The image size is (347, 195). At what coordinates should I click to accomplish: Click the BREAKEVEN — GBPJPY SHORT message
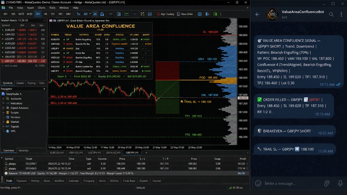click(295, 131)
